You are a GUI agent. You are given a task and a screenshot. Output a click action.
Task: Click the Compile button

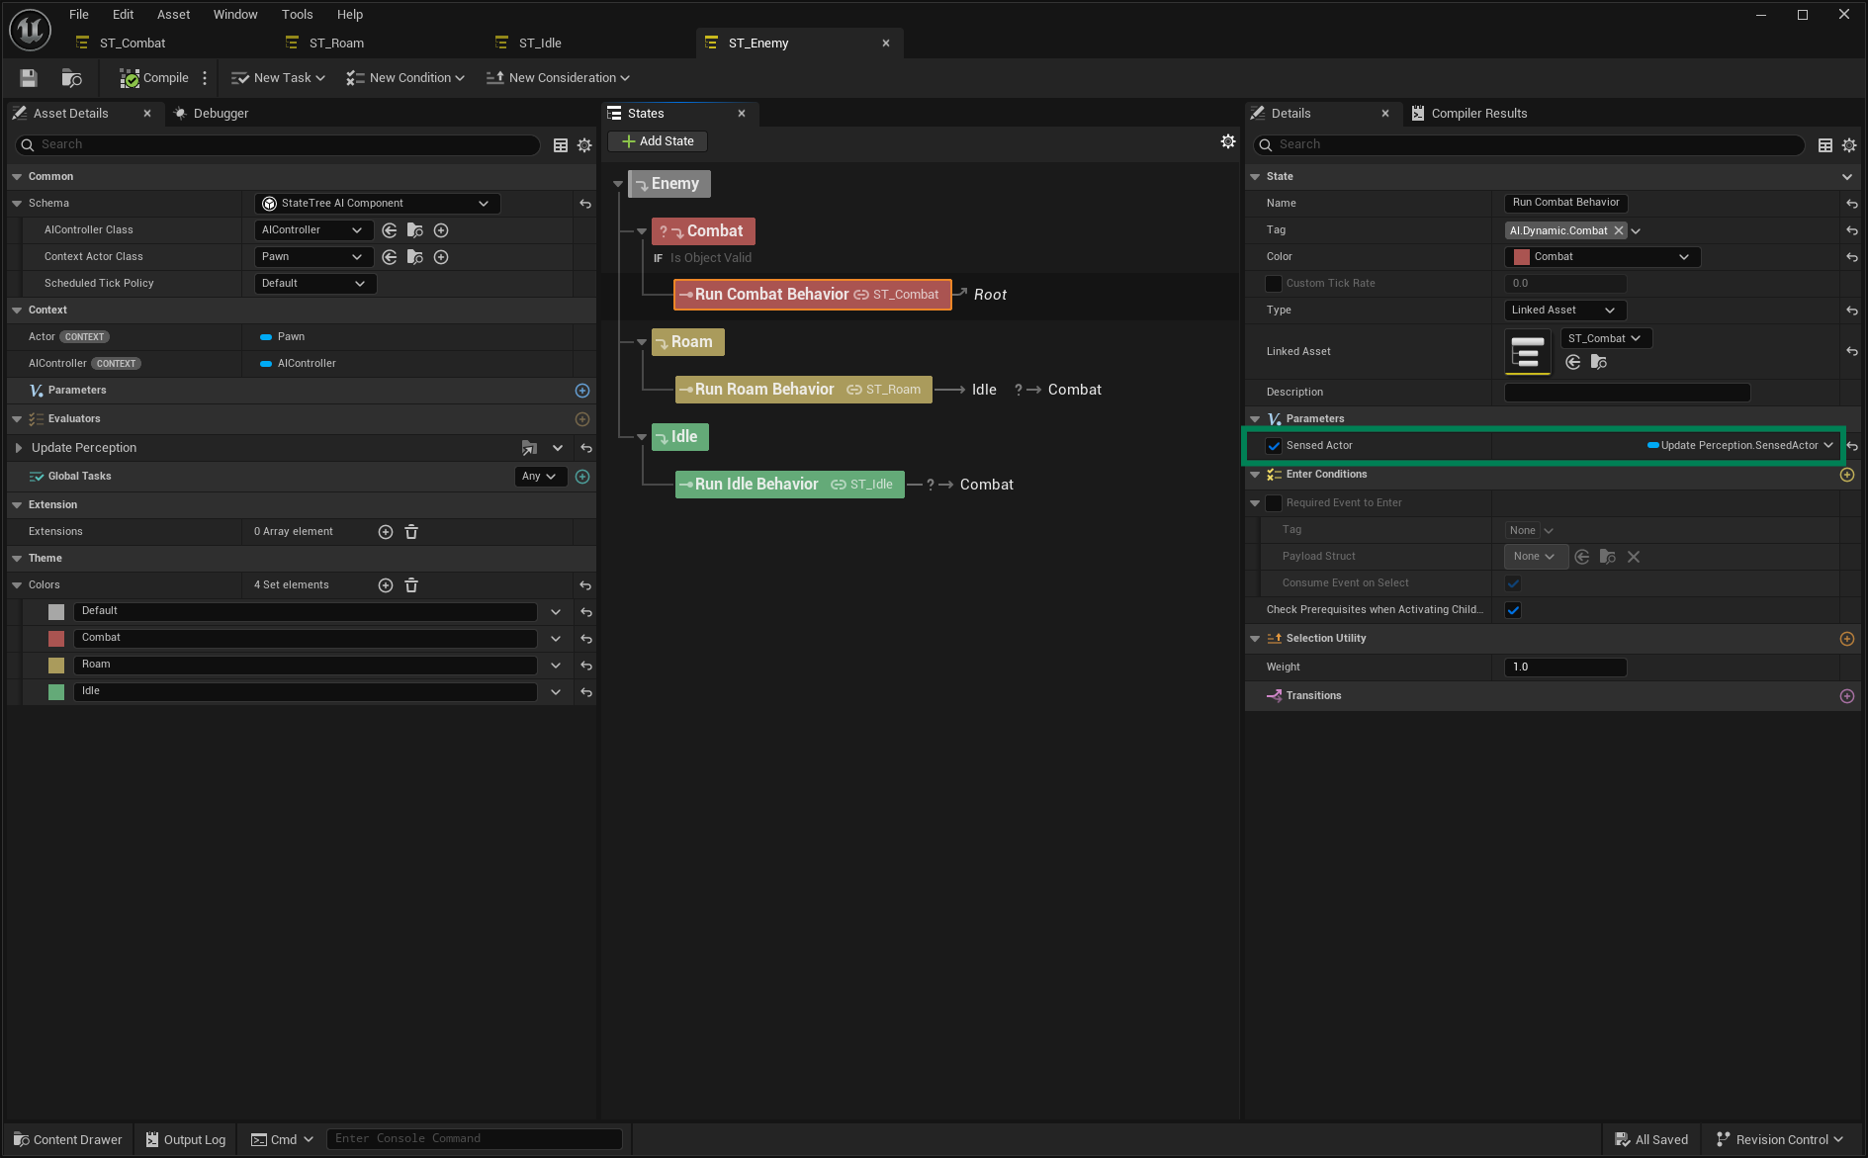pyautogui.click(x=154, y=78)
